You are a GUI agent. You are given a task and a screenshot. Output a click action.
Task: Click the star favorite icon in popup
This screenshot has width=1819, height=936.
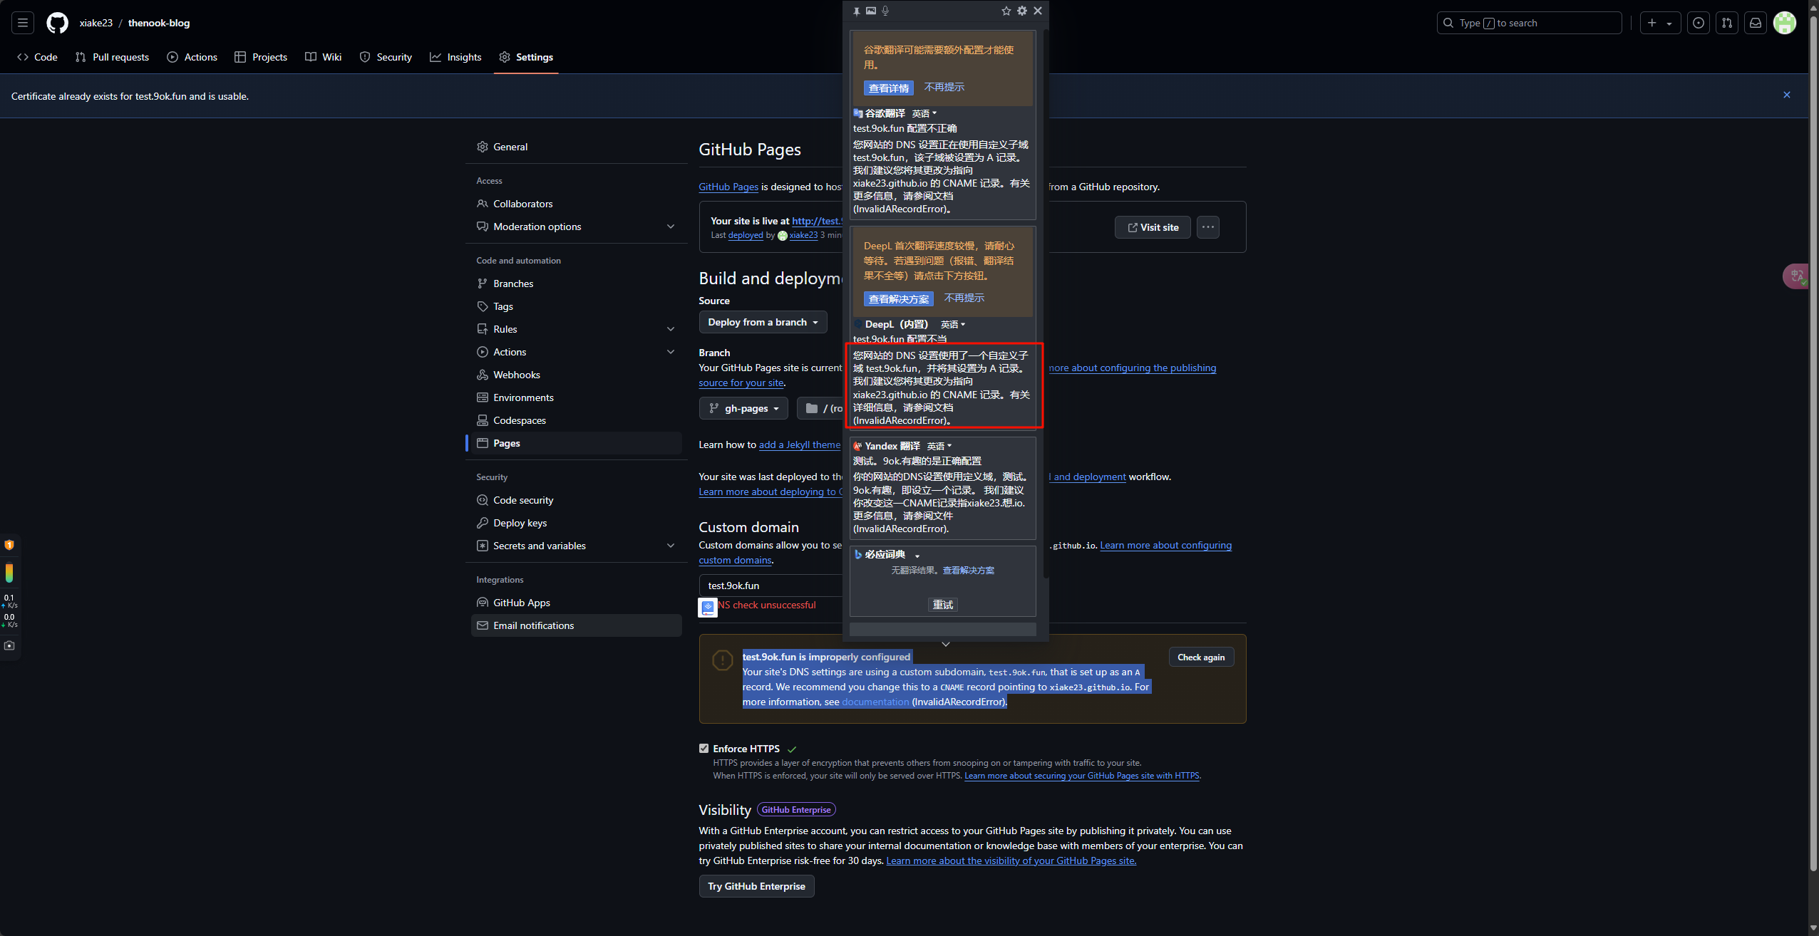pos(1006,11)
